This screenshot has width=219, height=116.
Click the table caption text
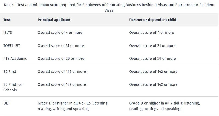(x=109, y=5)
